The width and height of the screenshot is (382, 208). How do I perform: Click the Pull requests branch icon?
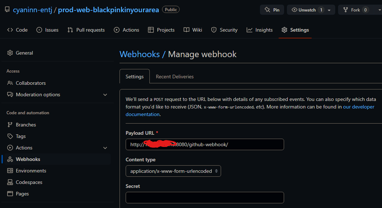[x=70, y=30]
